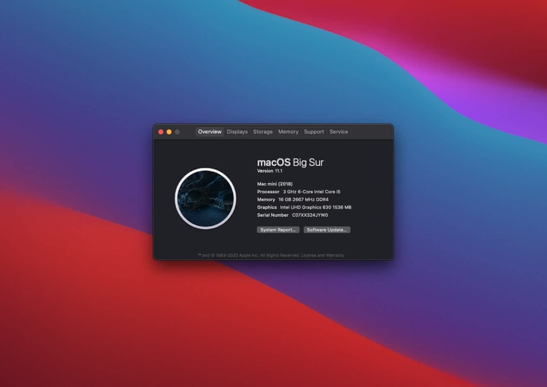Screen dimensions: 547x387
Task: Click the macOS Big Sur title
Action: [x=290, y=162]
